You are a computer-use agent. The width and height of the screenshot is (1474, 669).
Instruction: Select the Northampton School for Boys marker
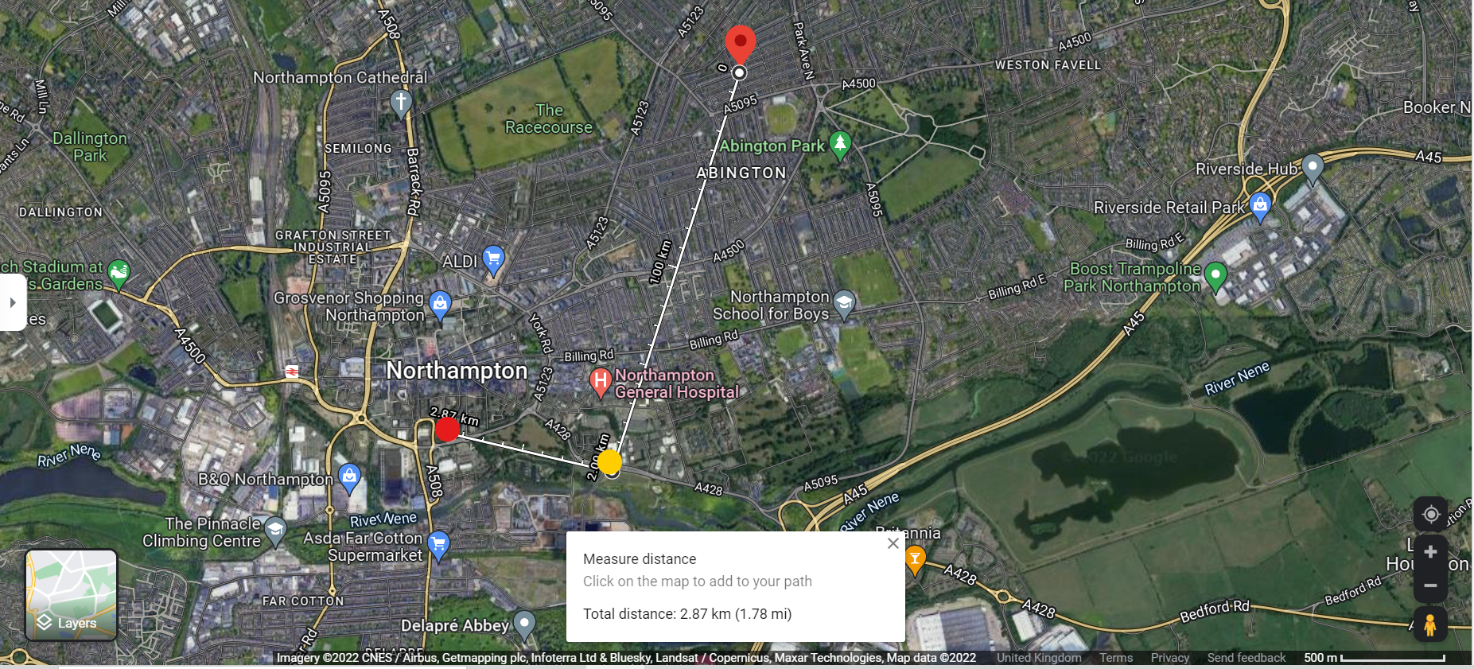[844, 304]
